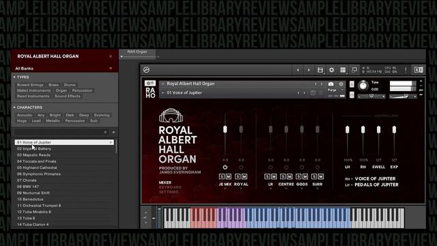The height and width of the screenshot is (246, 437).
Task: Enable the SURR mic power button
Action: coord(318,167)
